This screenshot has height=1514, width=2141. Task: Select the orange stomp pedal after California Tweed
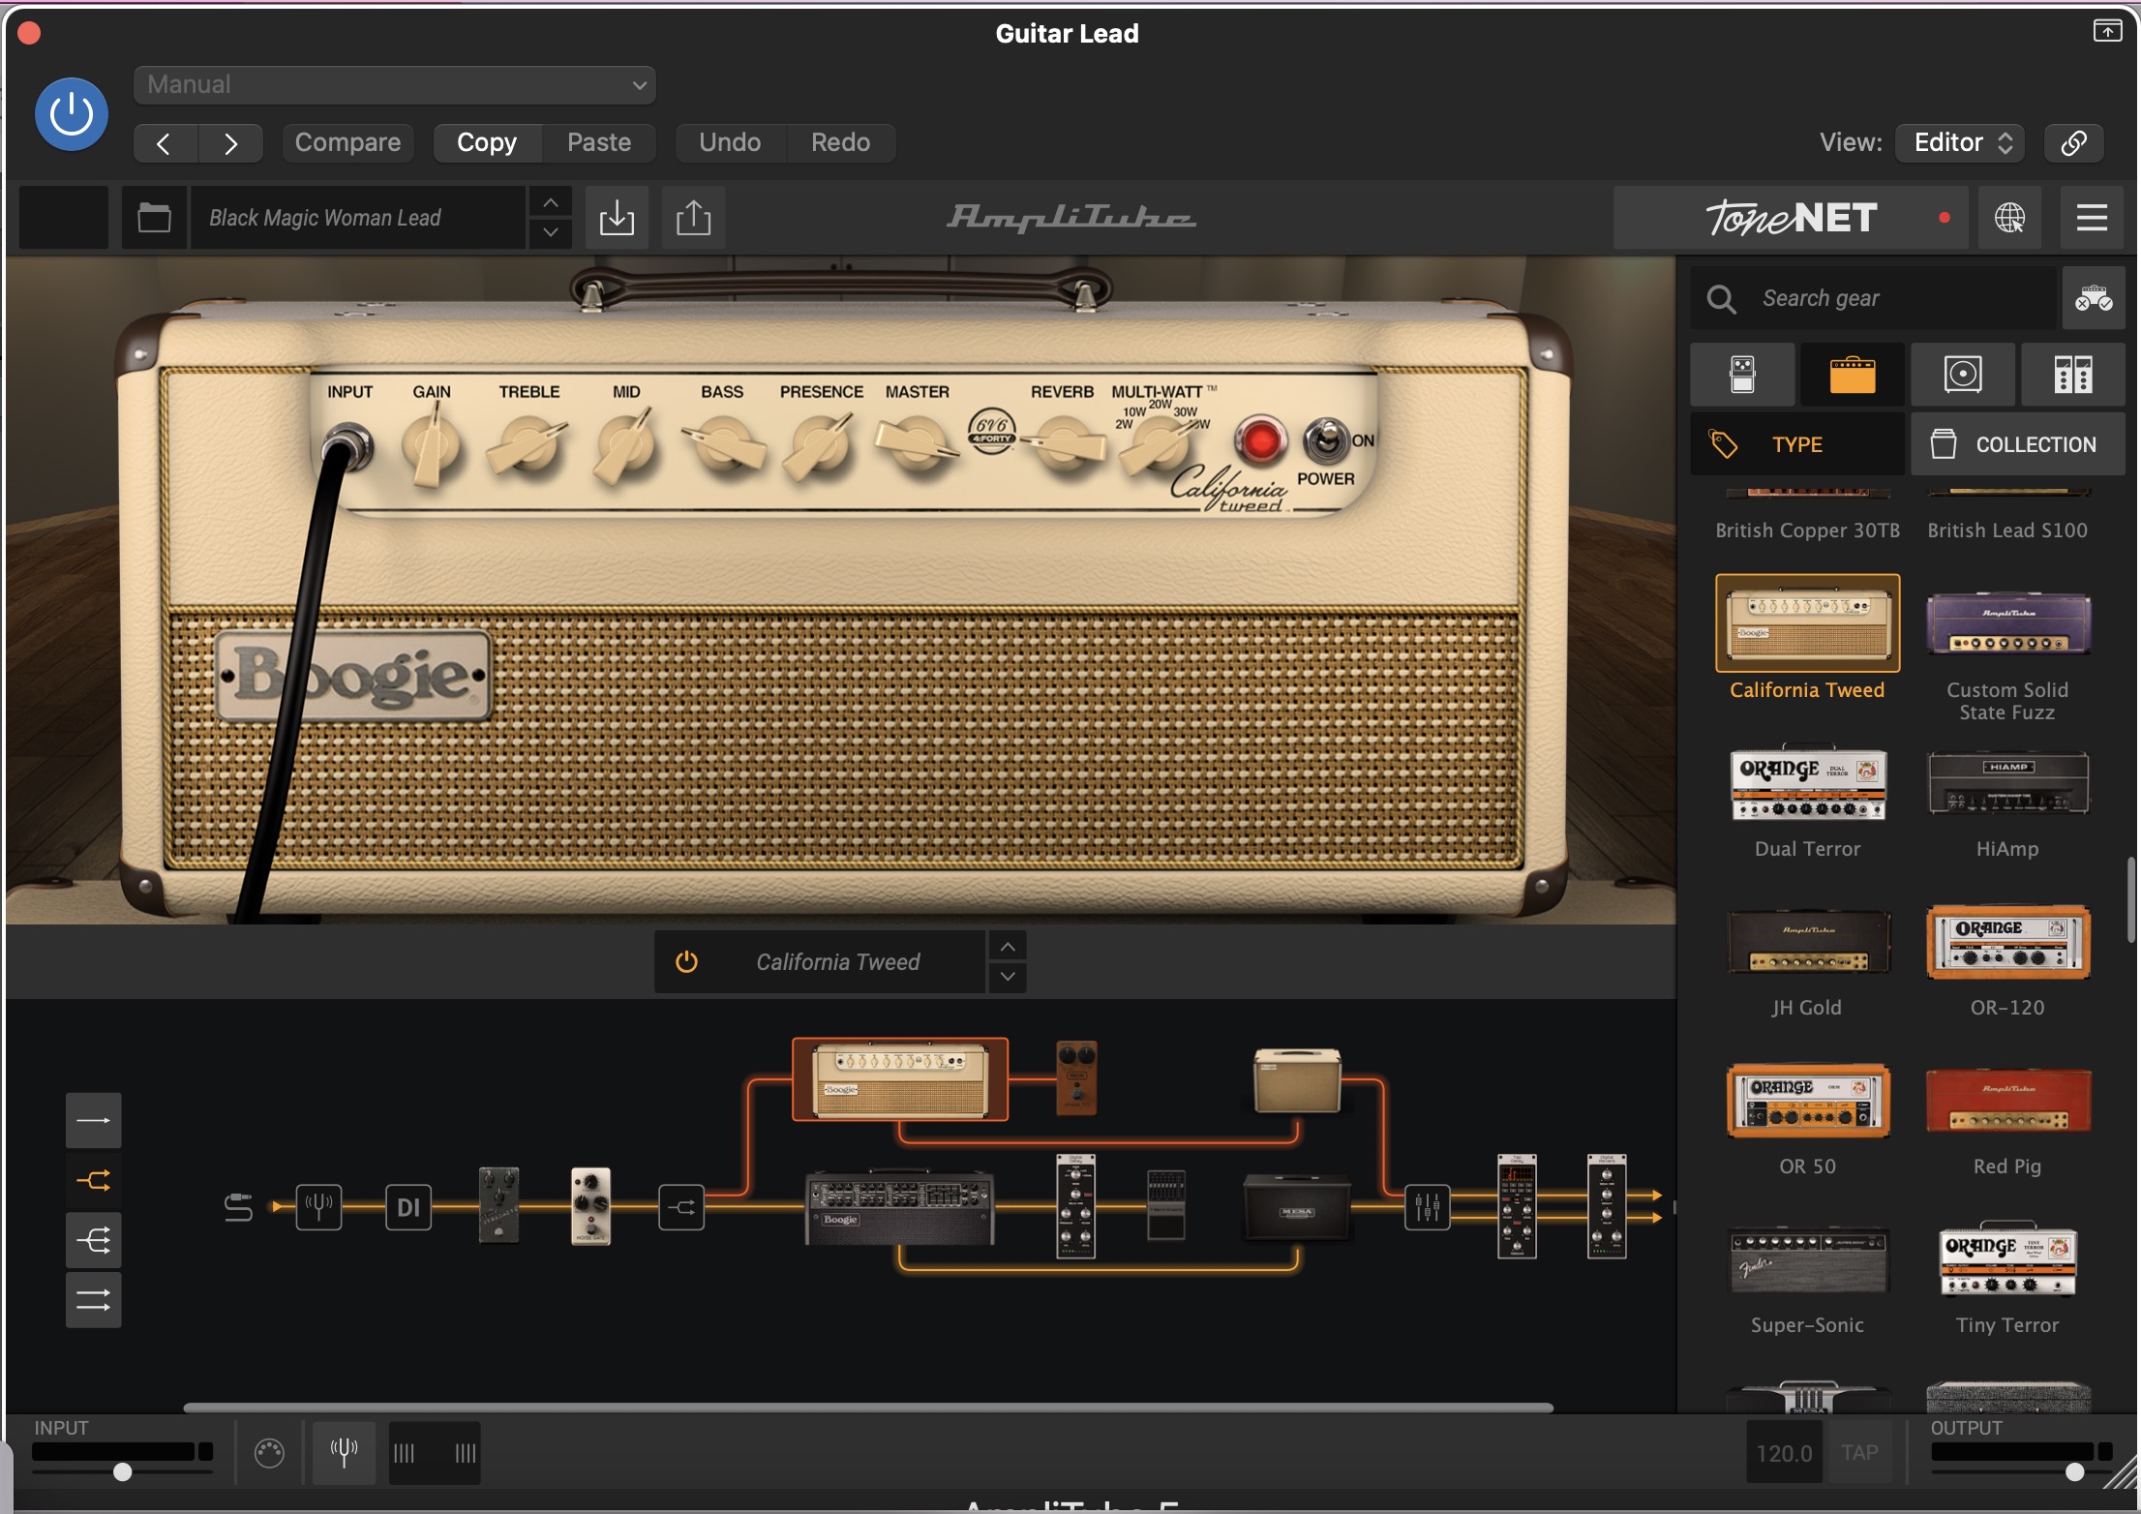[1076, 1077]
